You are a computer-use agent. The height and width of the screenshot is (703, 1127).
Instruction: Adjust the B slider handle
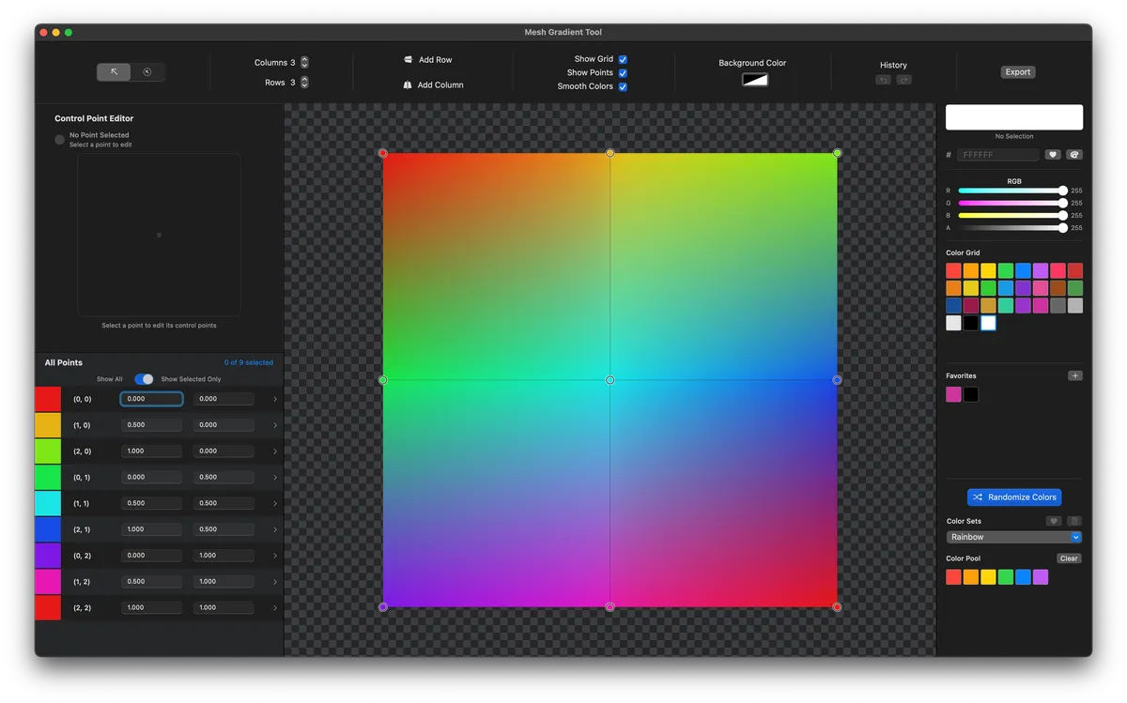1062,215
